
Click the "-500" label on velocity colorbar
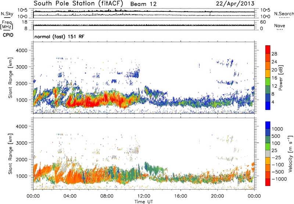point(278,172)
